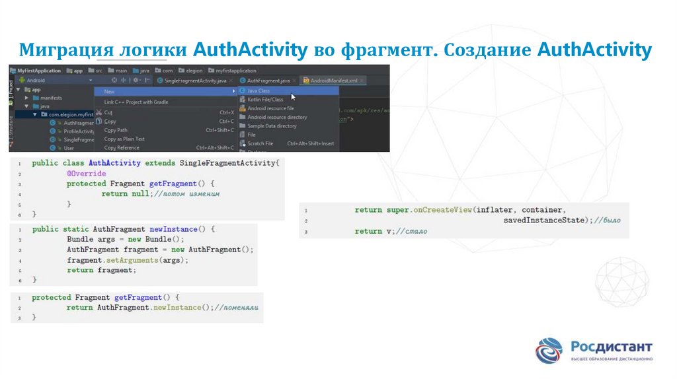Click the Scratch File icon

coord(242,143)
